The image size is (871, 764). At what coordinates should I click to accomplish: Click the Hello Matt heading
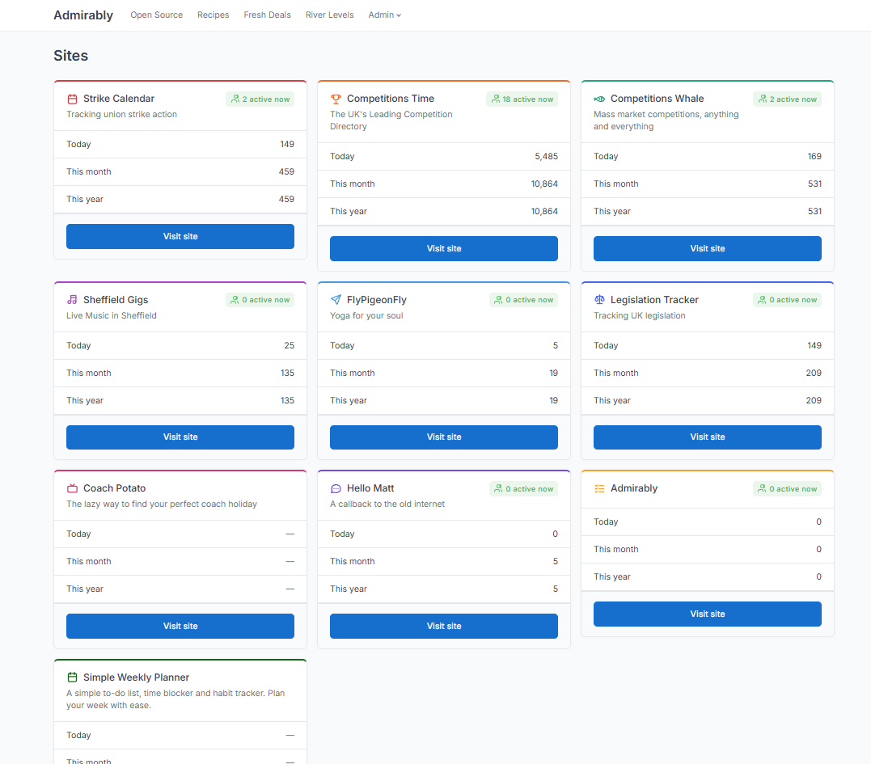click(370, 488)
